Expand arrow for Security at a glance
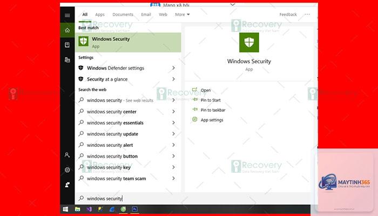Screen dimensions: 378x216 (x=173, y=79)
